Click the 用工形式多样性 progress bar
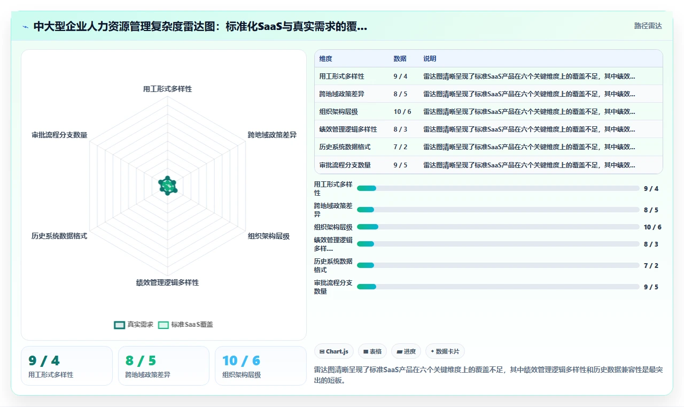 click(x=498, y=188)
